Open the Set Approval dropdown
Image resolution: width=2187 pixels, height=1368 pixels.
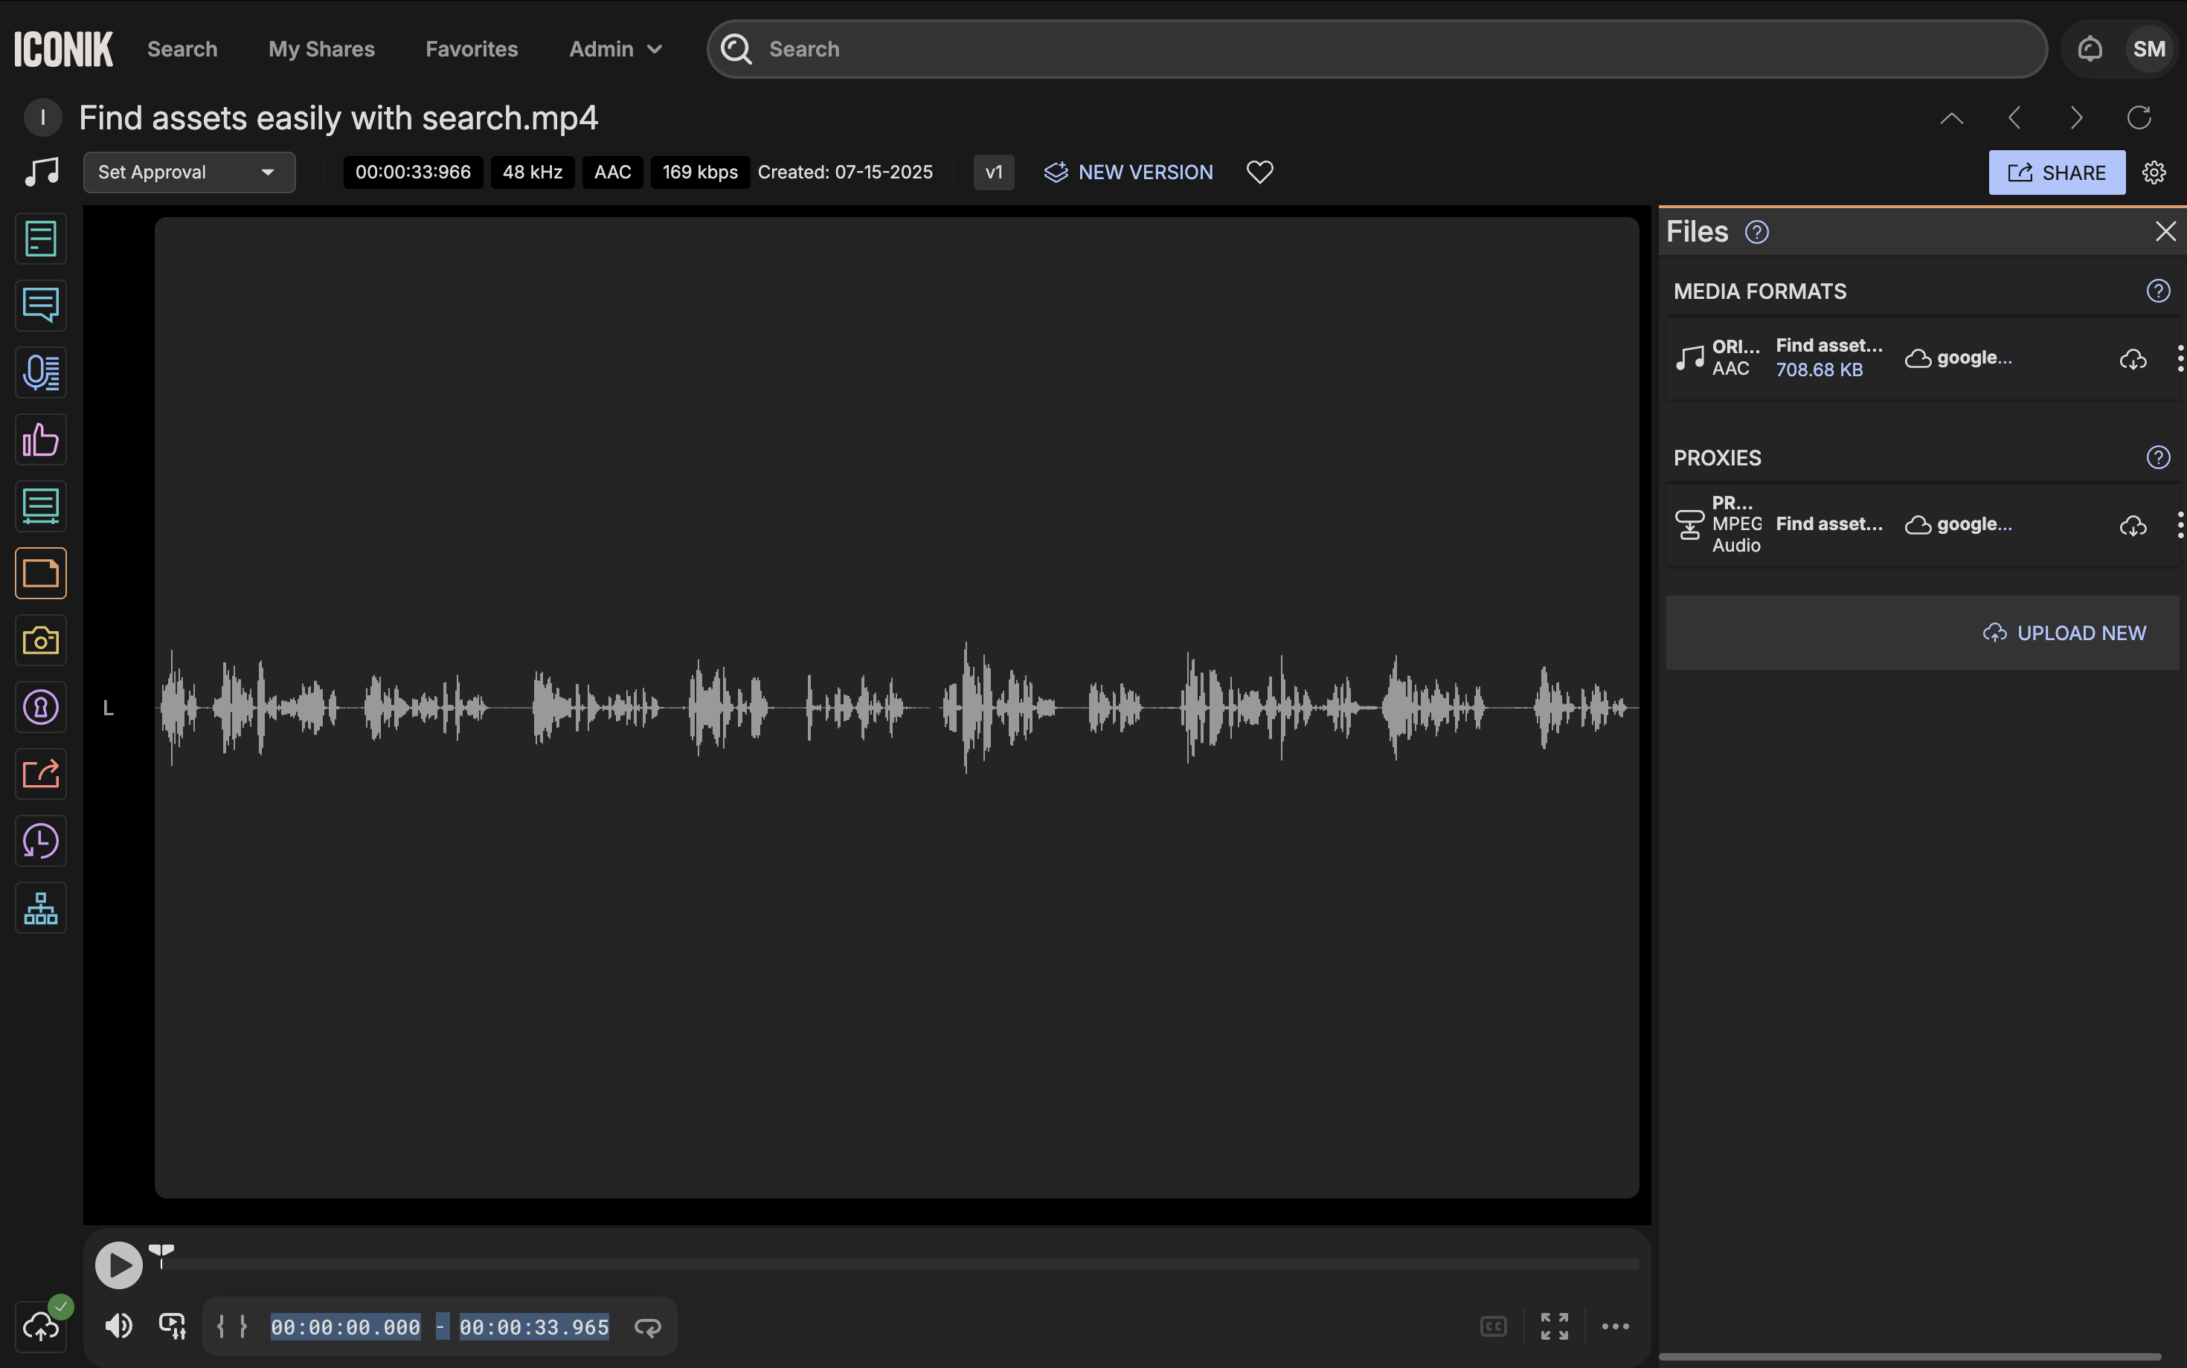pos(189,172)
